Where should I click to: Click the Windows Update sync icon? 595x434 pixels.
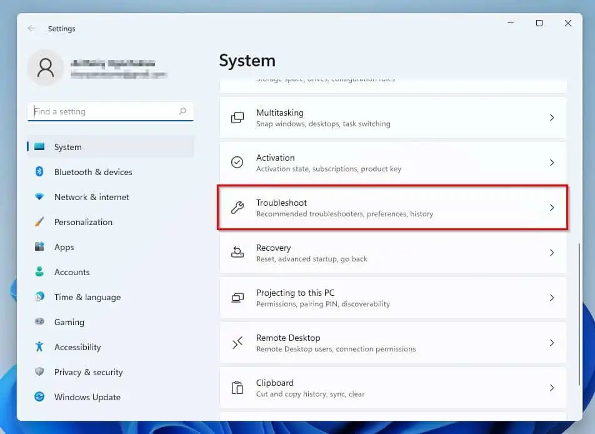click(39, 396)
